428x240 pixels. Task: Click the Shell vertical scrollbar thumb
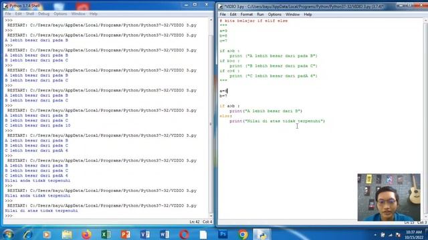(x=211, y=124)
